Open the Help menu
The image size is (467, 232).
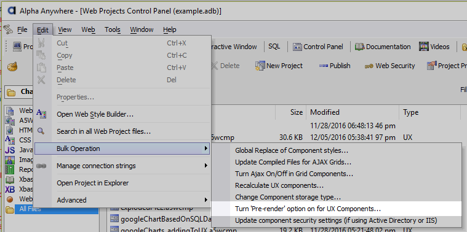click(x=169, y=29)
